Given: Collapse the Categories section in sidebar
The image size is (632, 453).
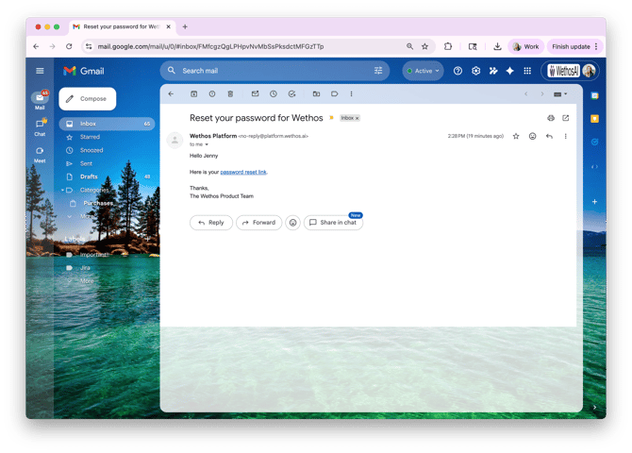Looking at the screenshot, I should point(63,190).
